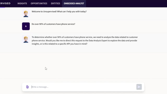Click the blank area right of the Embedded Analyst tab

126,3
